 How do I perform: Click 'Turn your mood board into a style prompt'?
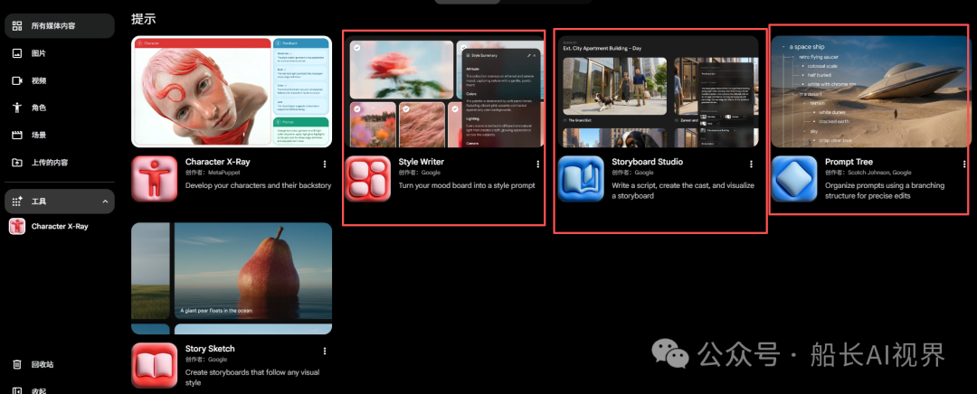coord(467,185)
